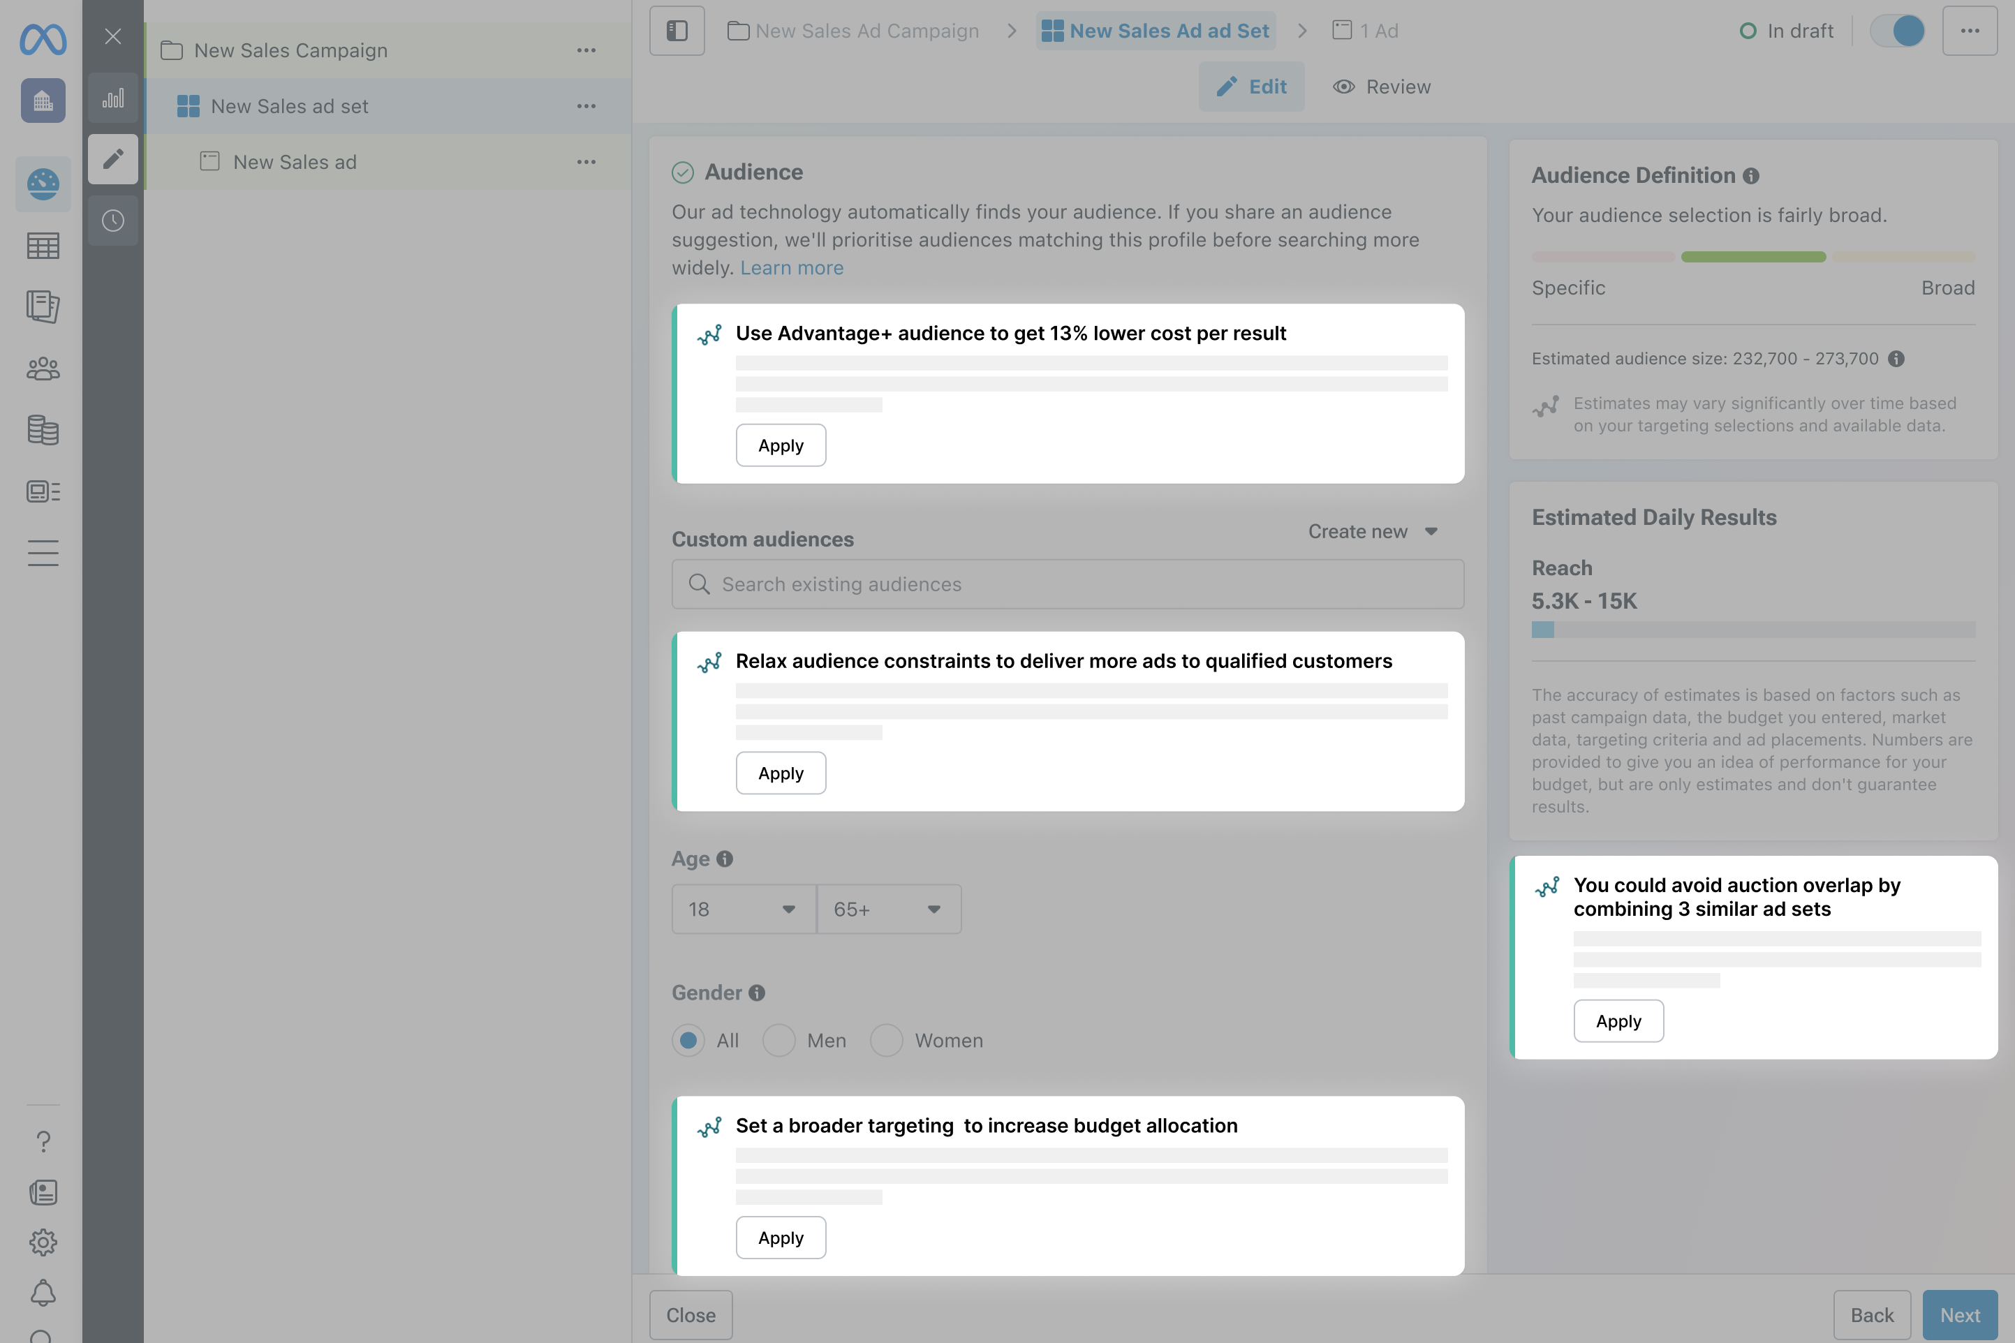
Task: Apply the combine similar ad sets recommendation
Action: 1618,1021
